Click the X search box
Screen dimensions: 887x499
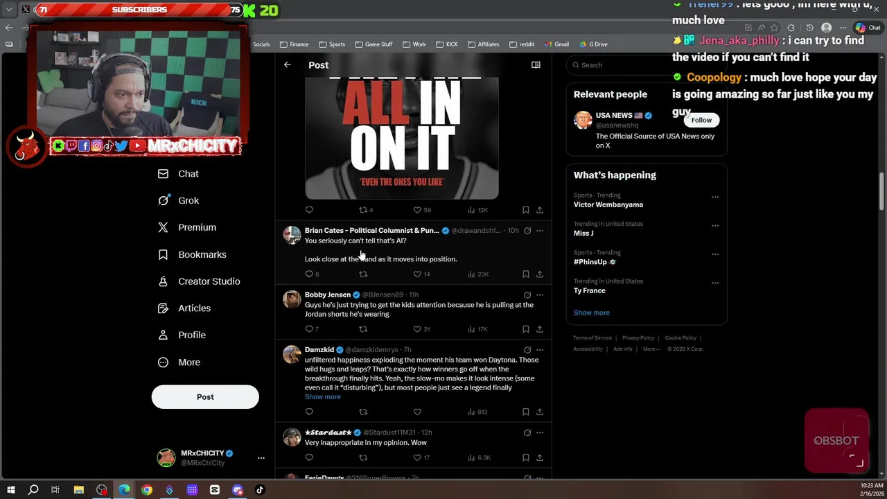click(646, 65)
